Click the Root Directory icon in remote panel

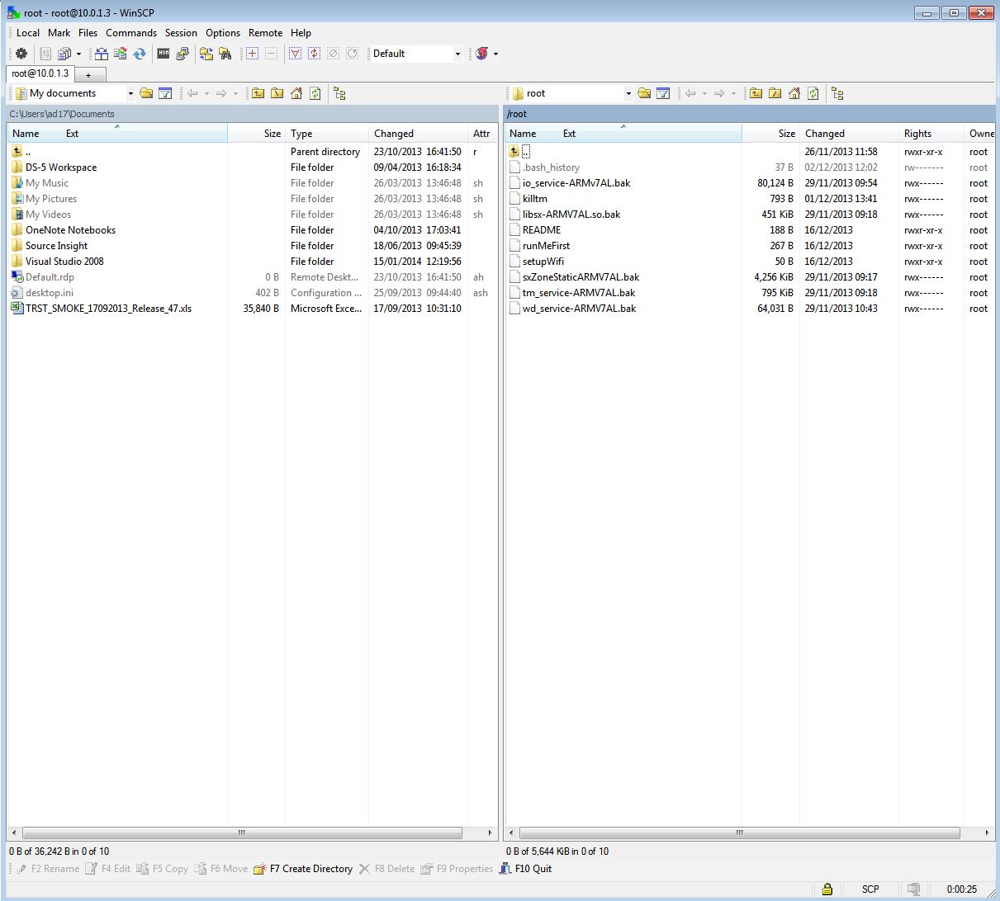[775, 93]
